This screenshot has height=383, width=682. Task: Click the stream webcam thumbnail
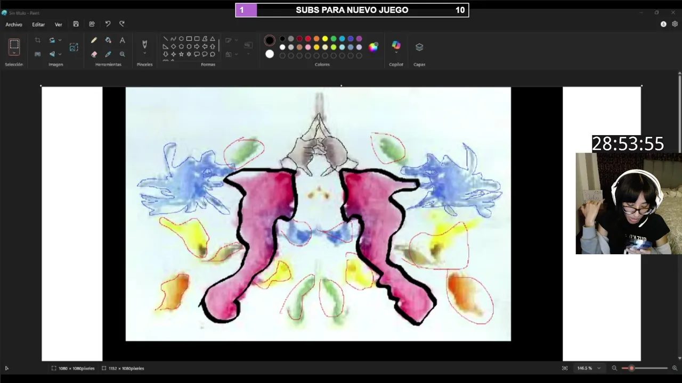pyautogui.click(x=629, y=203)
